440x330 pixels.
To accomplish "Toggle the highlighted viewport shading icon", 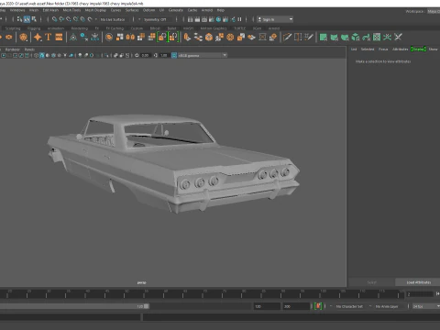I will [x=42, y=55].
